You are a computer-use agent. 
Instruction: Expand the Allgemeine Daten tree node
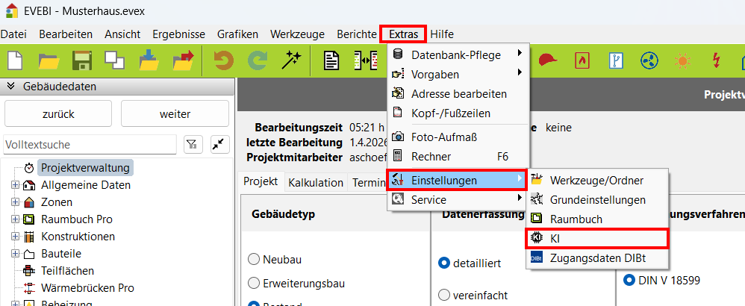click(15, 184)
